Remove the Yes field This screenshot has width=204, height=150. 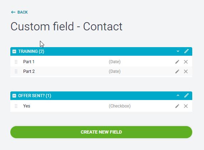click(186, 106)
